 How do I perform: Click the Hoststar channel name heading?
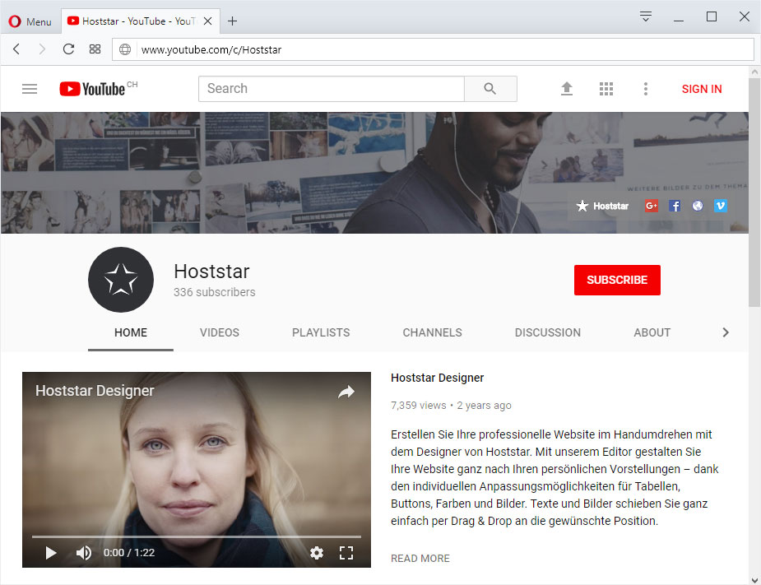pyautogui.click(x=211, y=272)
